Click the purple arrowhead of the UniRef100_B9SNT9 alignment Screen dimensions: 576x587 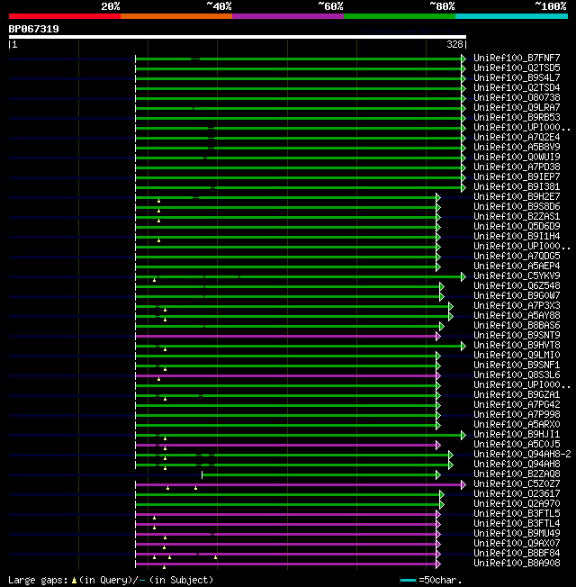438,336
